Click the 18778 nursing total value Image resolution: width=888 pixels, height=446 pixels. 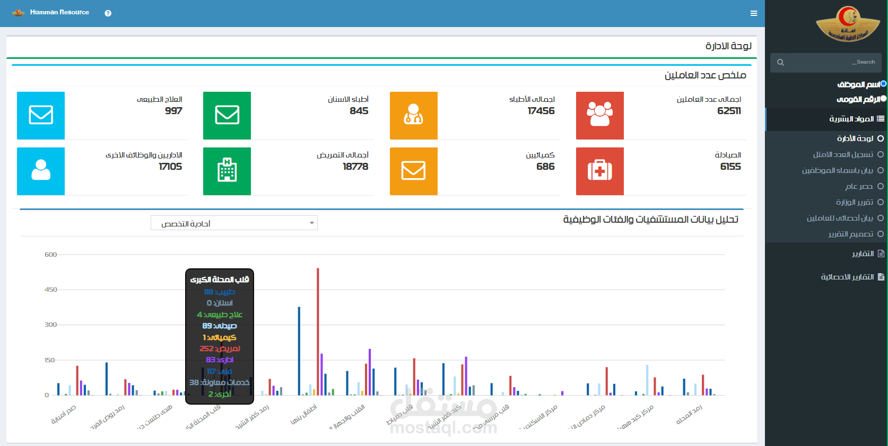click(x=355, y=167)
